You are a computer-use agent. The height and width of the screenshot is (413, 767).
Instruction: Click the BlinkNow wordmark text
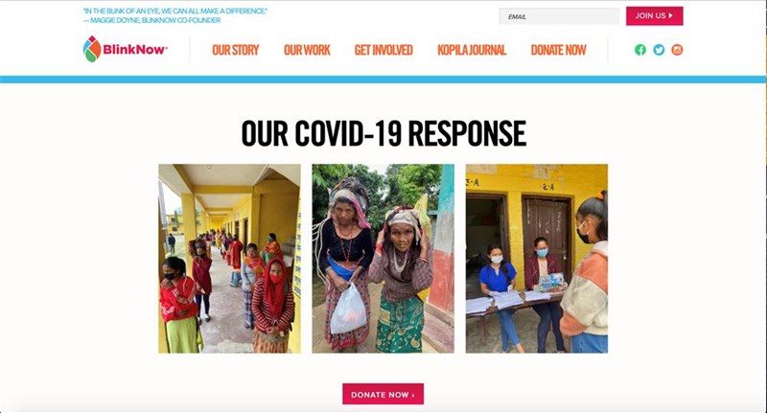135,50
